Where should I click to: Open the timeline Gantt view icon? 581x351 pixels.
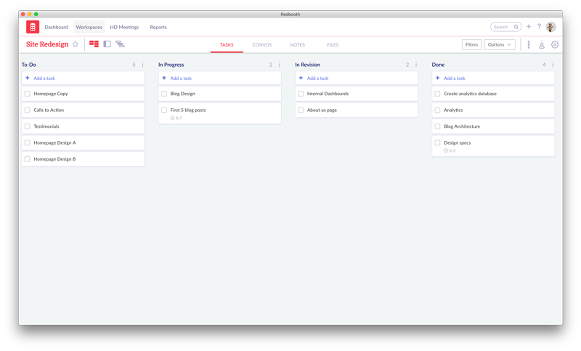click(120, 44)
